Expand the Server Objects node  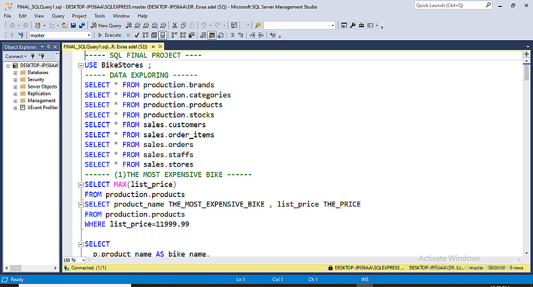[x=15, y=87]
